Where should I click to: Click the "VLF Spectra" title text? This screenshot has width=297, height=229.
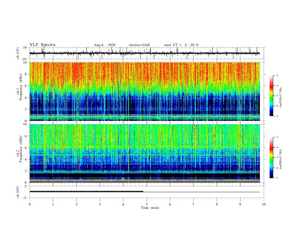pos(42,45)
